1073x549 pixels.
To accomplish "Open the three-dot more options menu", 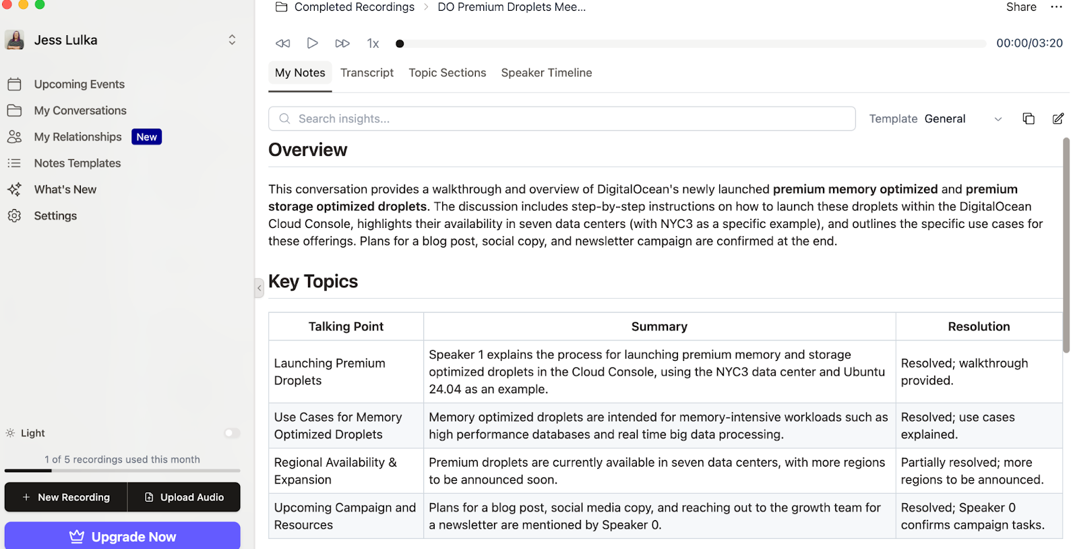I will click(1055, 7).
